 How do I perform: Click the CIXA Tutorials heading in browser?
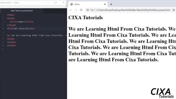86,18
